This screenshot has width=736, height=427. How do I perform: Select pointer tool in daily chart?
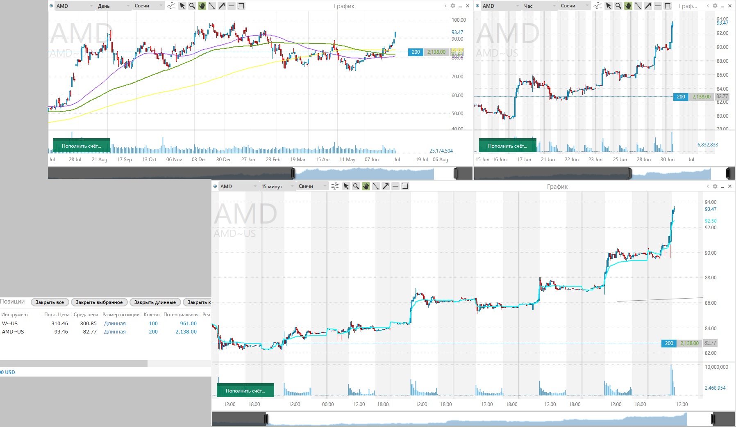coord(182,6)
